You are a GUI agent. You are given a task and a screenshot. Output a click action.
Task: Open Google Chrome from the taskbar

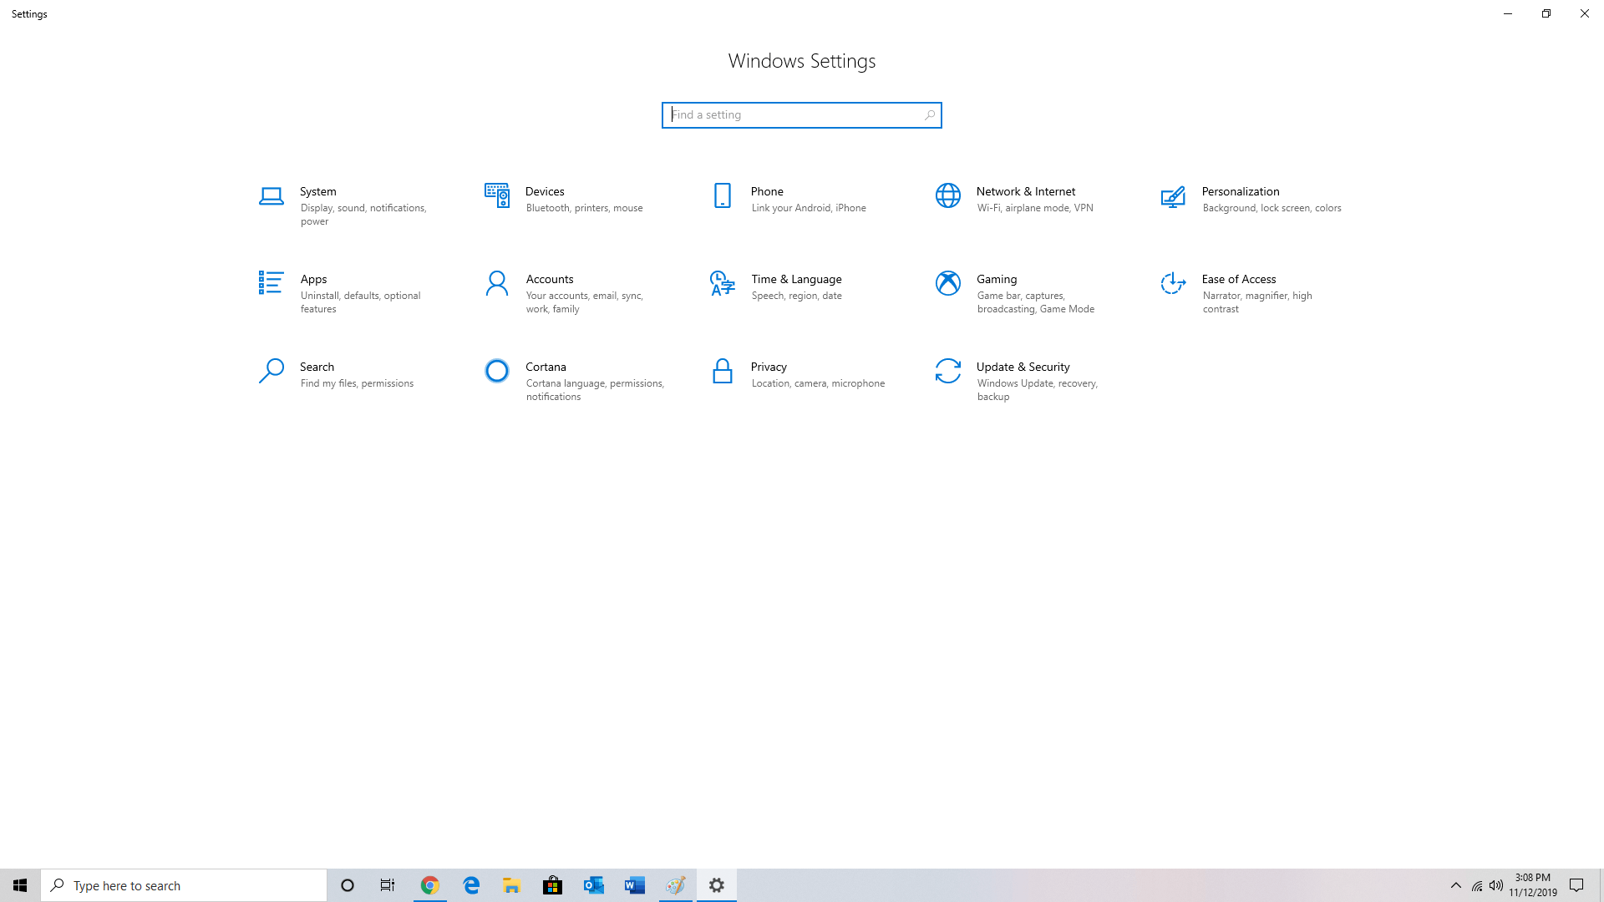coord(429,885)
